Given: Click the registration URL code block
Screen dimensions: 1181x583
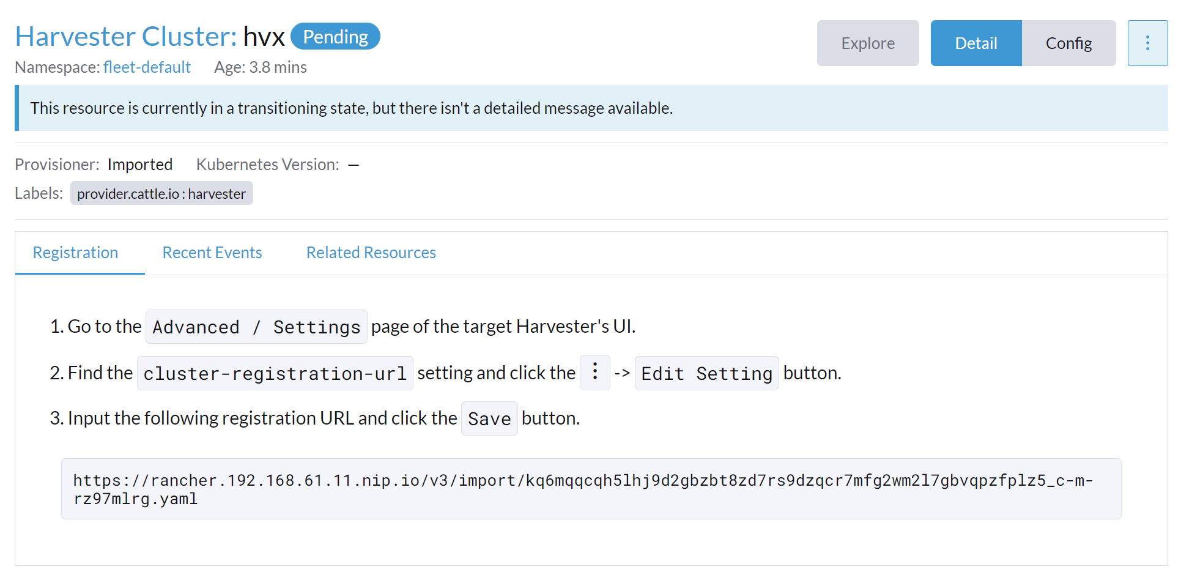Looking at the screenshot, I should click(591, 489).
